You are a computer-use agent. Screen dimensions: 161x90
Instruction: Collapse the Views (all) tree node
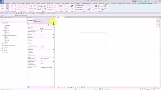click(1, 22)
